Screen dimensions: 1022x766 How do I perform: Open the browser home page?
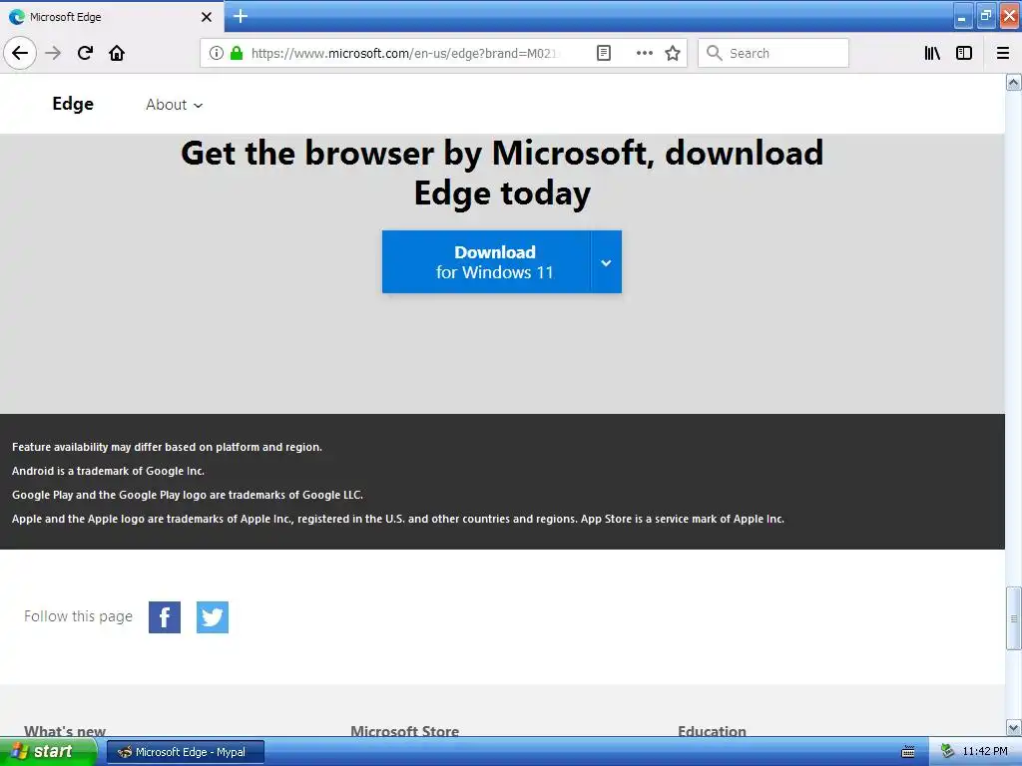pos(117,53)
